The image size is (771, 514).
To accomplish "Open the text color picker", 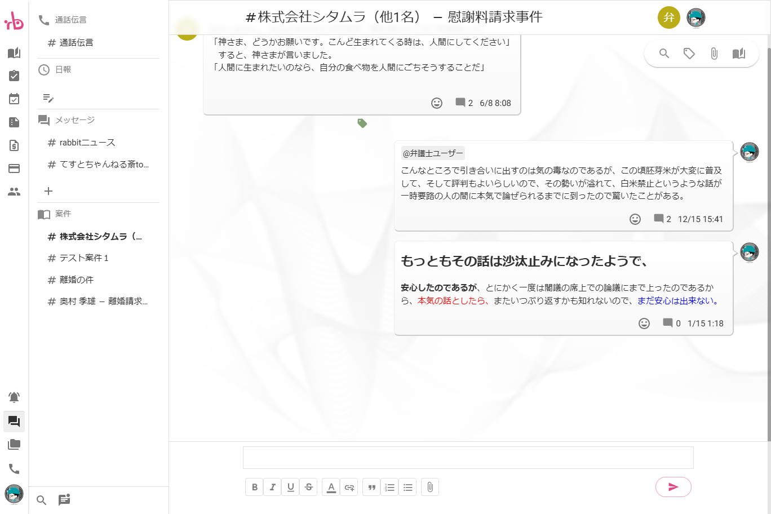I will click(331, 487).
